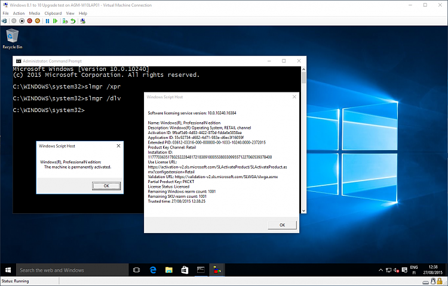Screen dimensions: 448x286
Task: Revert the VM using green arrow icon
Action: [73, 21]
